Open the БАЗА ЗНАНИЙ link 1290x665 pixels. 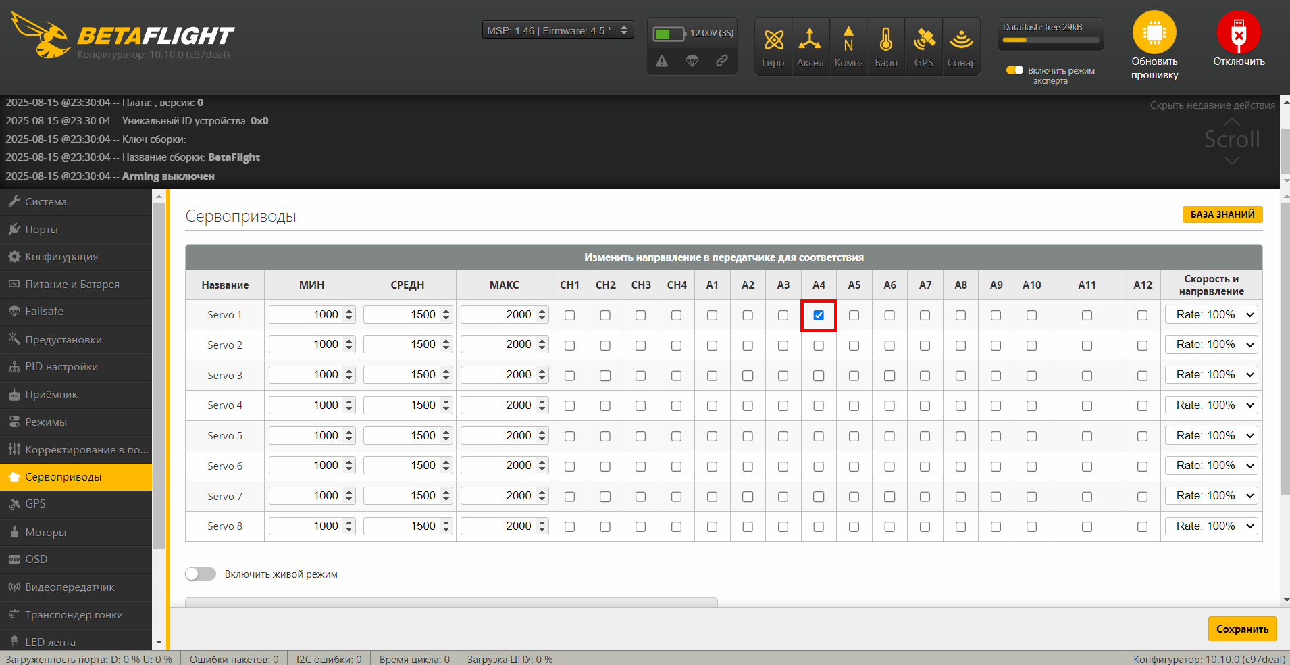pos(1222,214)
